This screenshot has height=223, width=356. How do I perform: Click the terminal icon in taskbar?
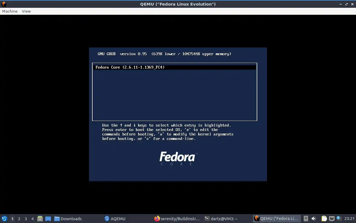click(x=207, y=219)
